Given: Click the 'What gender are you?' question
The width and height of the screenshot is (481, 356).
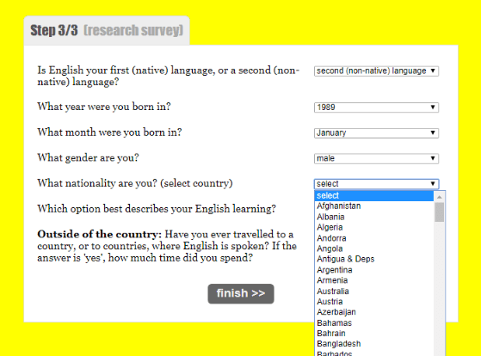Looking at the screenshot, I should (88, 157).
